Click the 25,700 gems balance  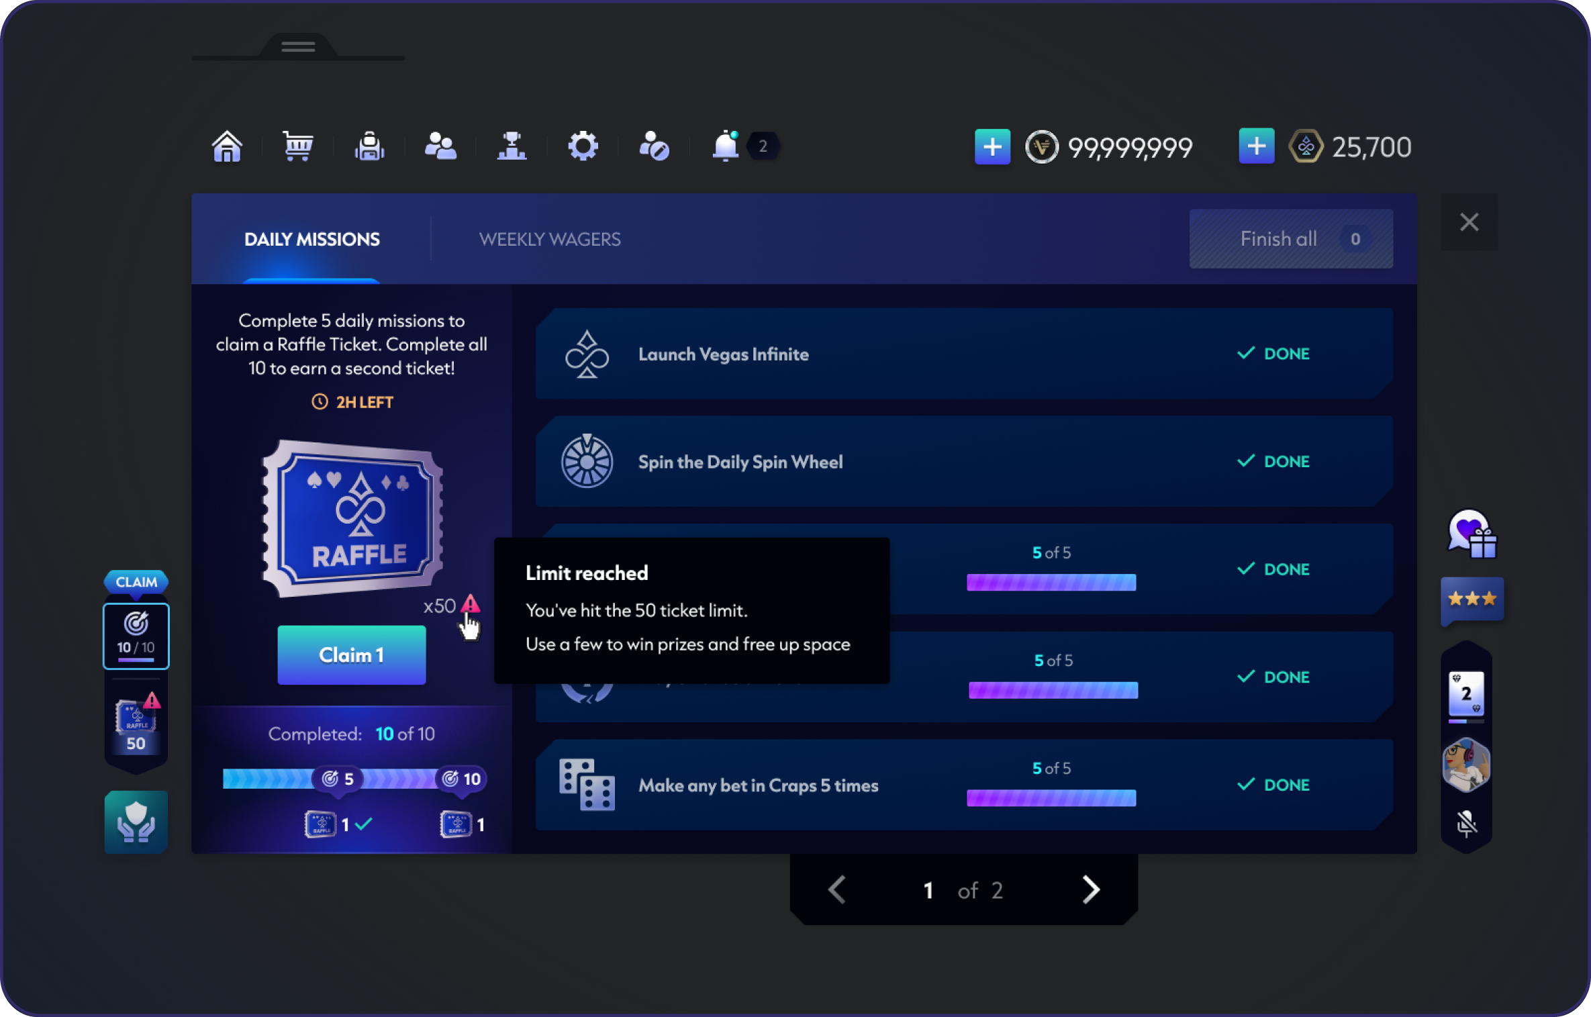[1371, 147]
